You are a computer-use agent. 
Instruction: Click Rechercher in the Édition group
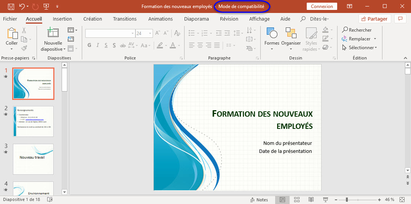[x=357, y=30]
